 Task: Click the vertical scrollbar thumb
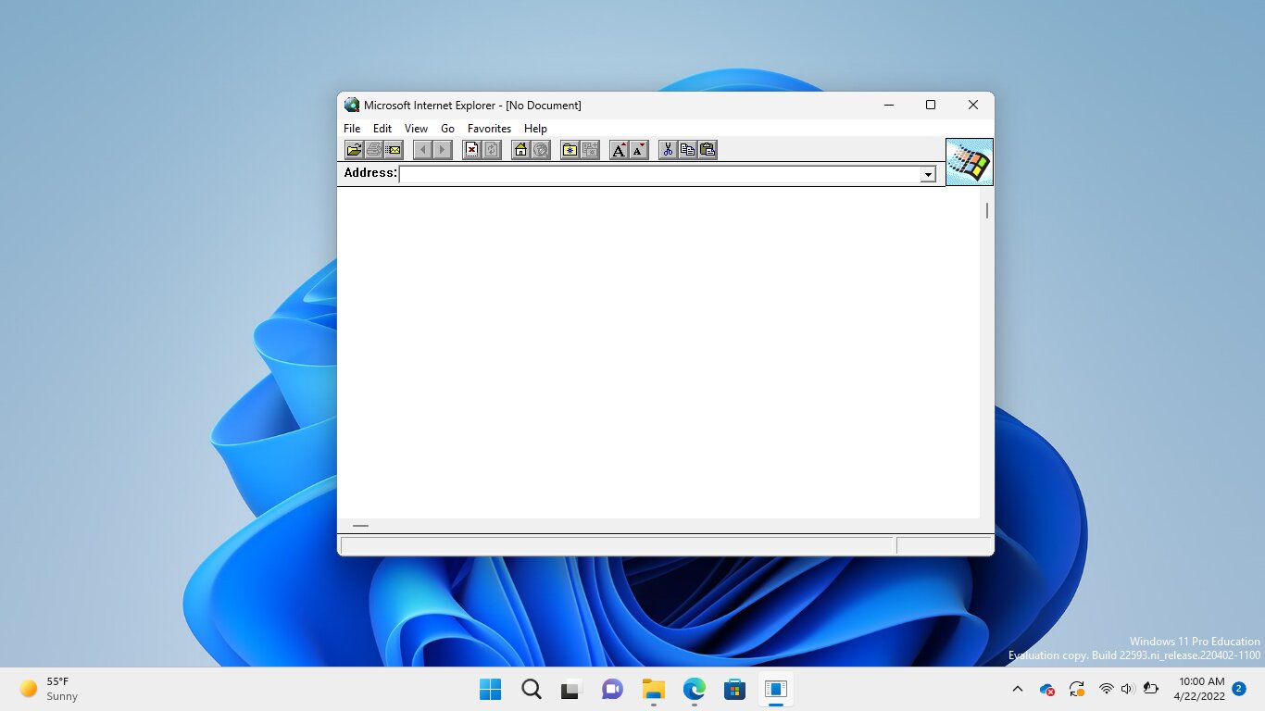tap(987, 210)
